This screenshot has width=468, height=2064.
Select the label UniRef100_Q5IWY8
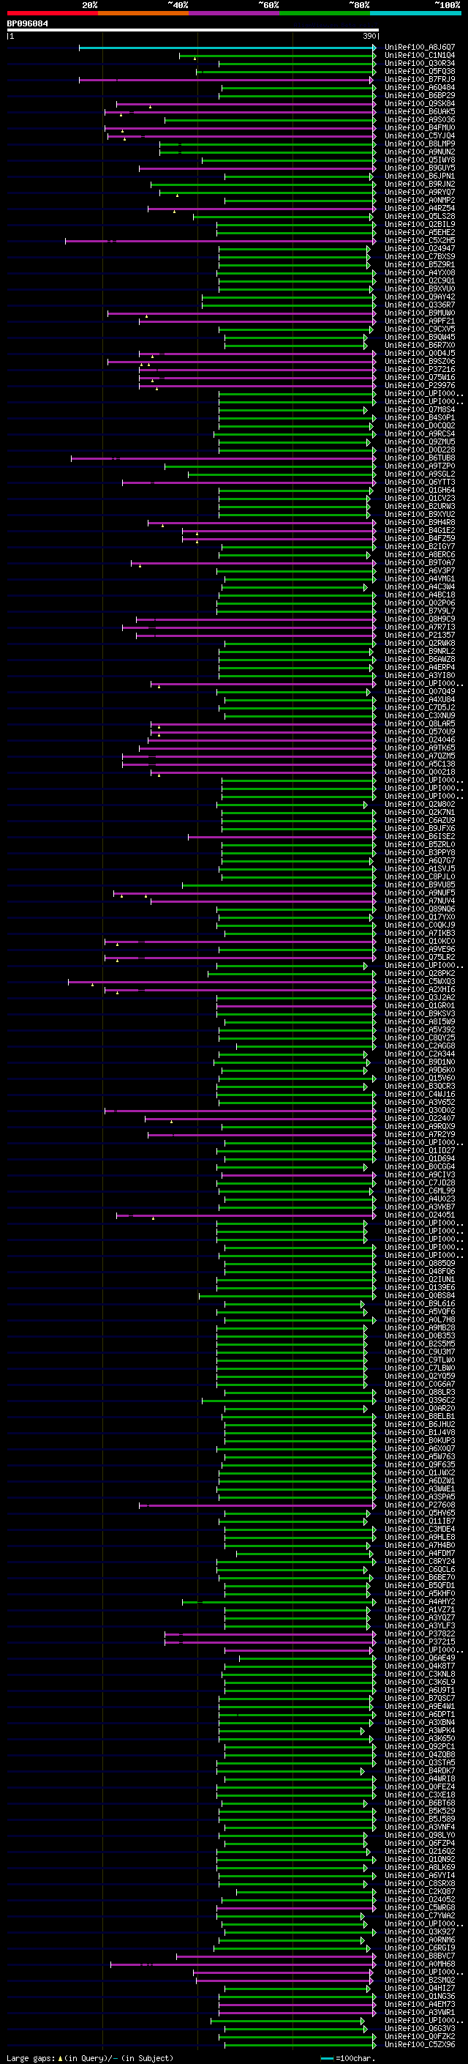tap(420, 160)
